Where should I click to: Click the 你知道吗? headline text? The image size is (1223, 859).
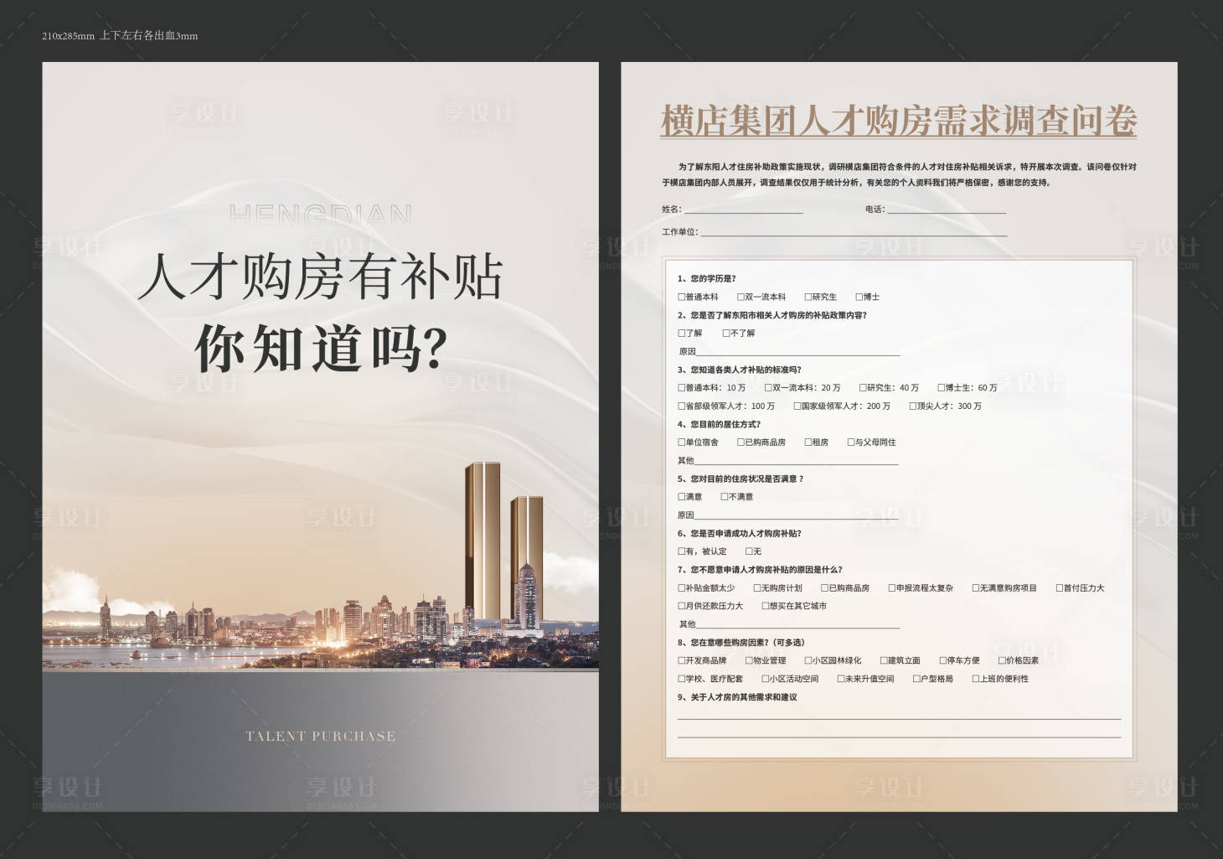click(321, 348)
